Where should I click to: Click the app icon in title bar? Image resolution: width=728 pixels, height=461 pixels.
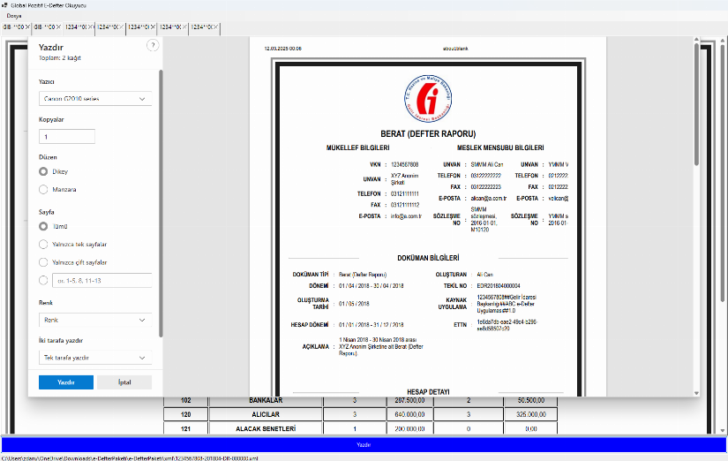click(4, 5)
